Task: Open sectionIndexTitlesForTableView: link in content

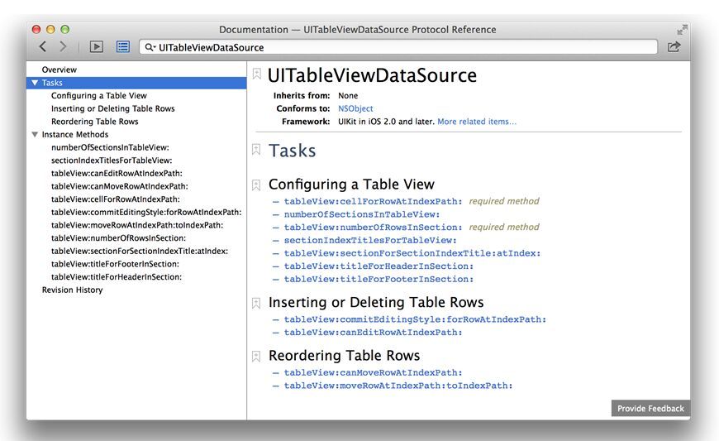Action: pos(370,240)
